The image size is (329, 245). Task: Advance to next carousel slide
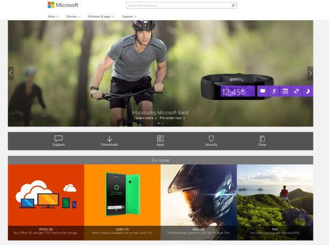pyautogui.click(x=310, y=74)
